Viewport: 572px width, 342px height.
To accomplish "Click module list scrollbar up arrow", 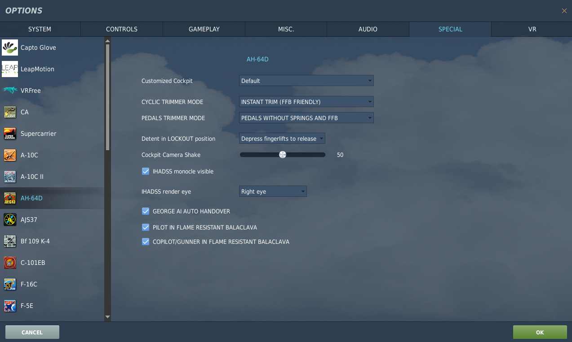I will point(107,41).
